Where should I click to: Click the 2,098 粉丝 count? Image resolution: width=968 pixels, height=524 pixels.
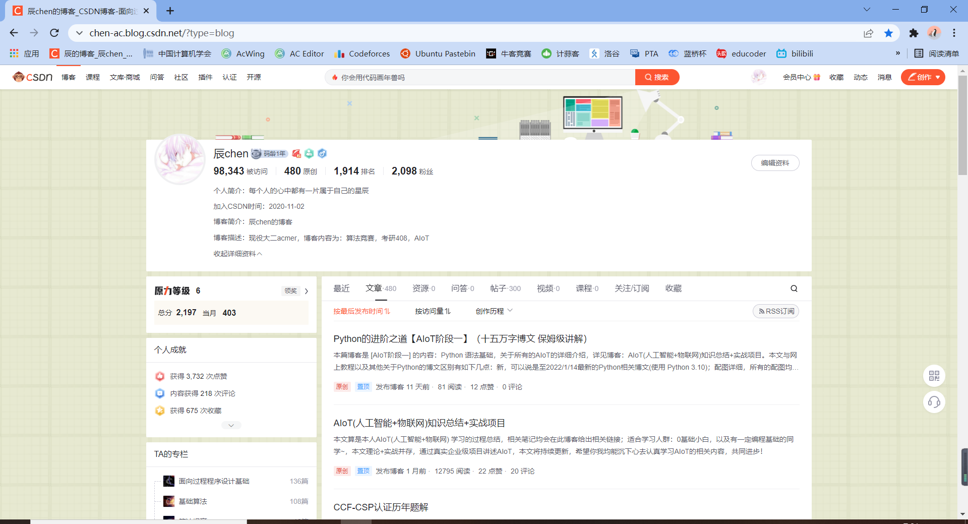point(412,171)
